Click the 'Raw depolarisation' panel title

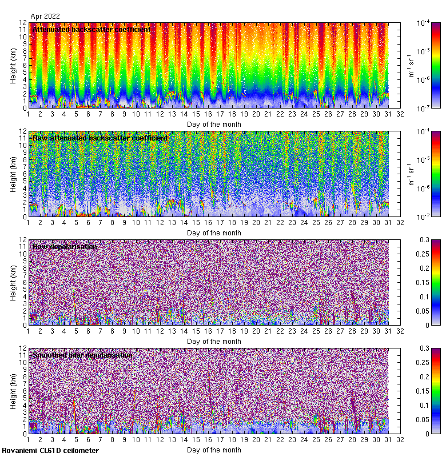(x=65, y=247)
